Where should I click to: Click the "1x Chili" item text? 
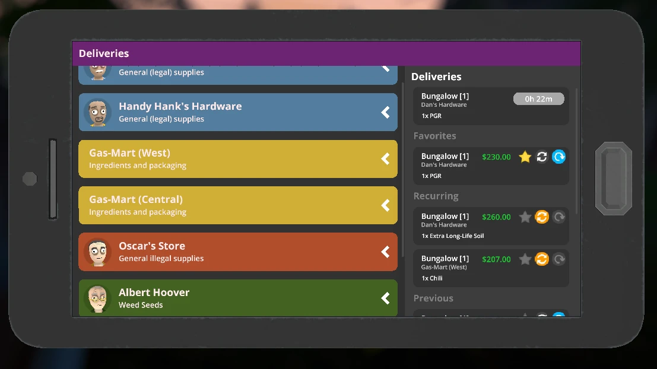tap(431, 278)
